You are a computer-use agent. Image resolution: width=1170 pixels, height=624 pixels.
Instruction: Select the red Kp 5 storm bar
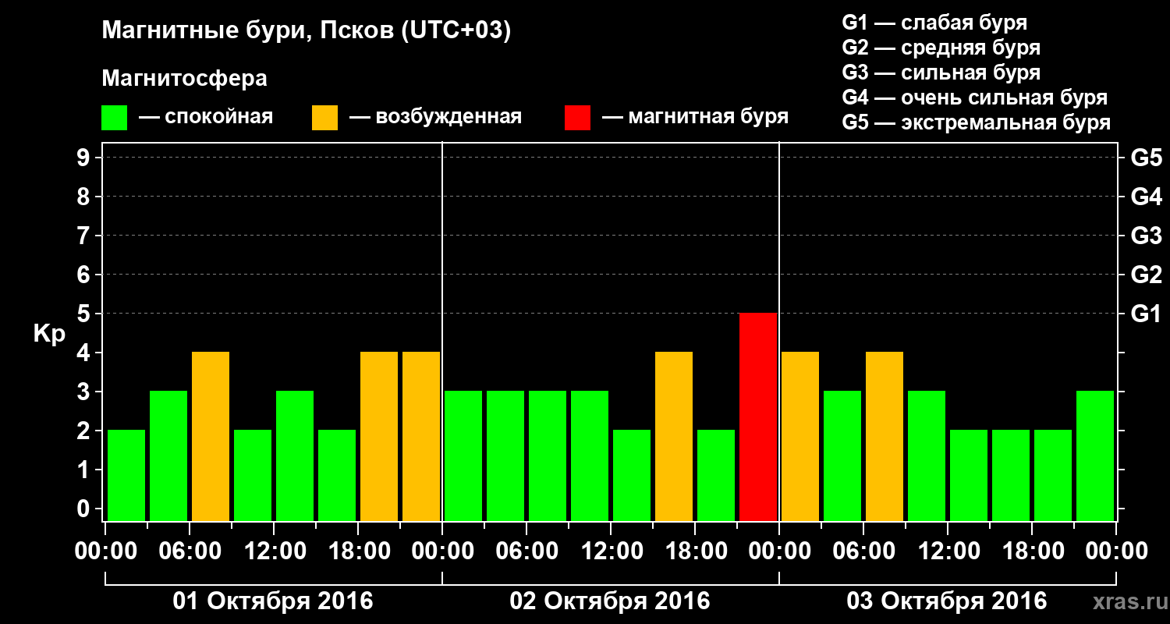(x=758, y=417)
